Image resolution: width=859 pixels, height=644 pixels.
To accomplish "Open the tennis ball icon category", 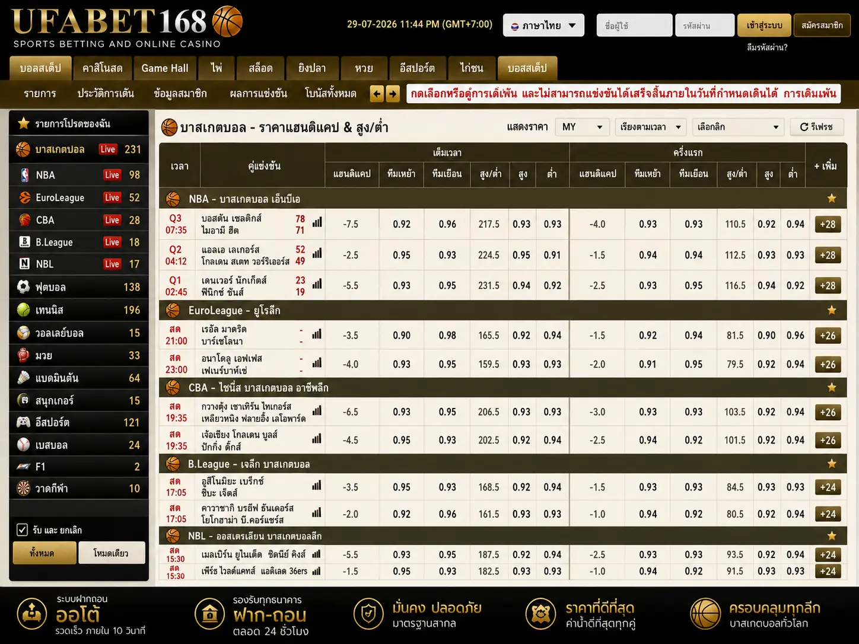I will pos(23,310).
